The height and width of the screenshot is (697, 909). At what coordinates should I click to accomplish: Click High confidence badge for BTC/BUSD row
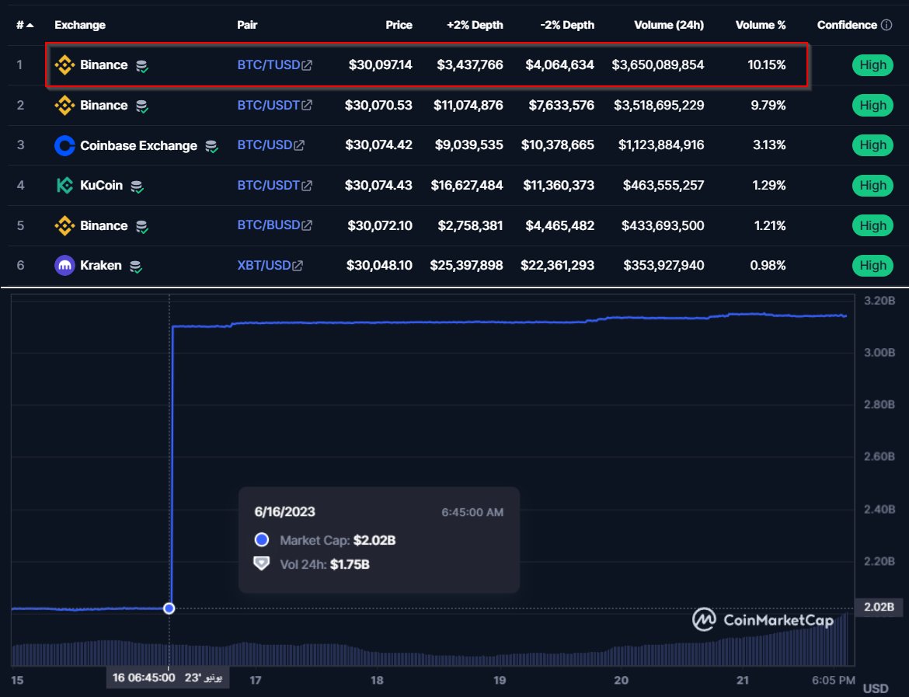click(x=872, y=225)
